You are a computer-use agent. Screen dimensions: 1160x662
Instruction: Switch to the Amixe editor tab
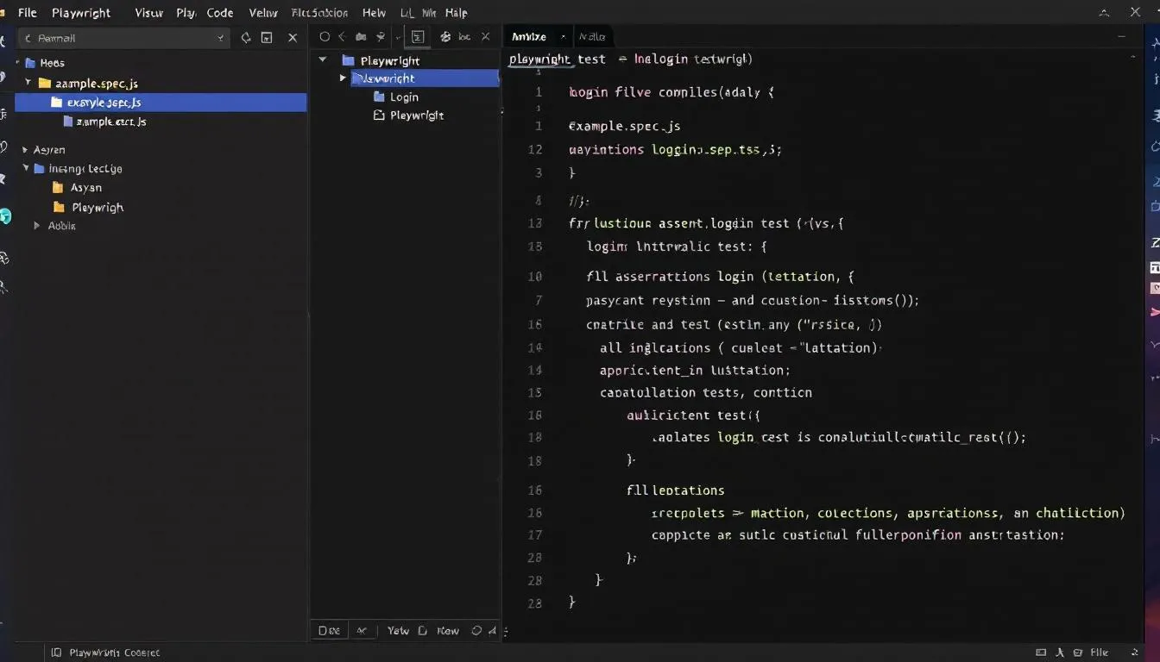528,36
